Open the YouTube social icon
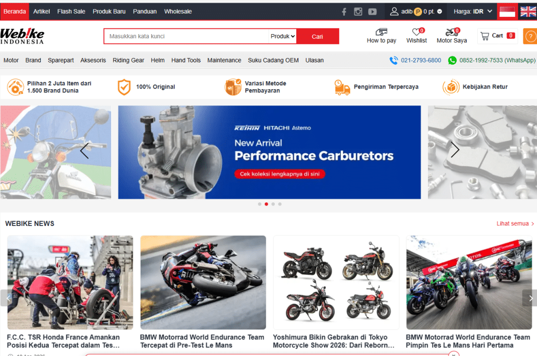The width and height of the screenshot is (537, 356). [372, 12]
